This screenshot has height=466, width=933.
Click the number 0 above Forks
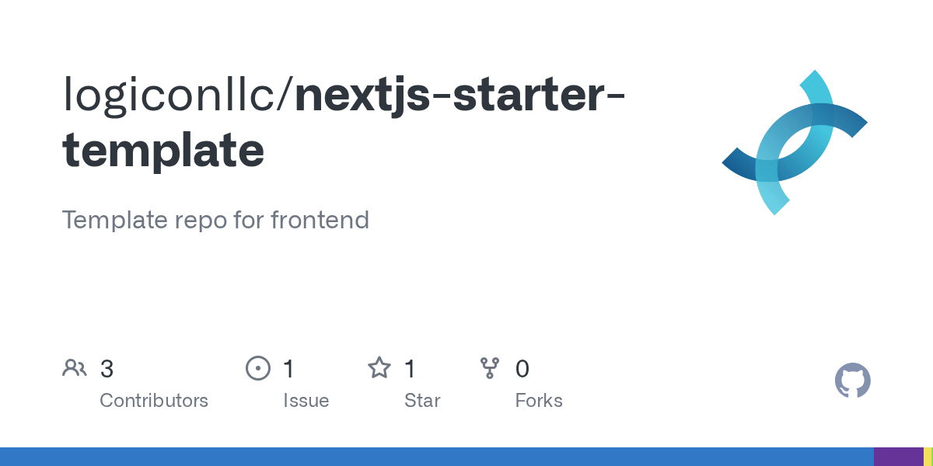(x=522, y=369)
